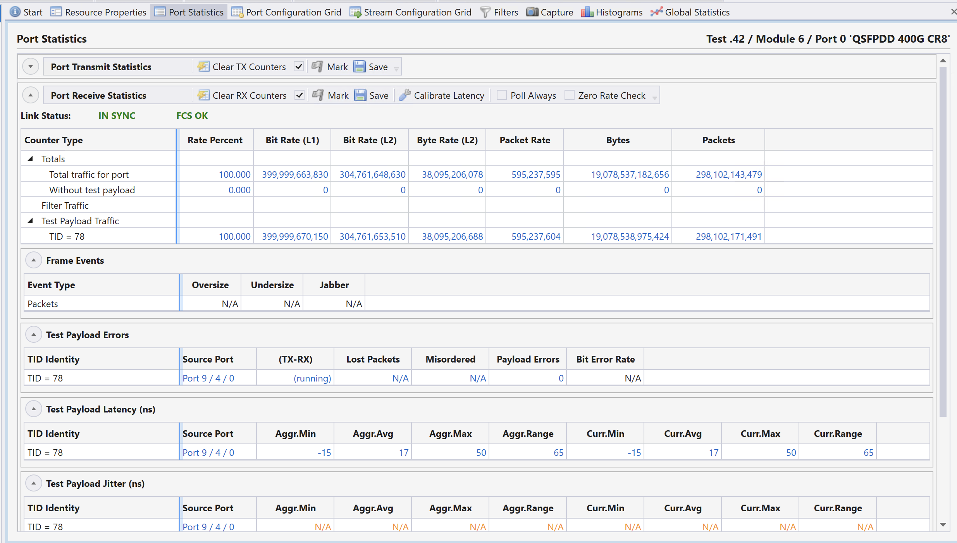Open the Stream Configuration Grid tab
Screen dimensions: 957x543
(x=411, y=12)
